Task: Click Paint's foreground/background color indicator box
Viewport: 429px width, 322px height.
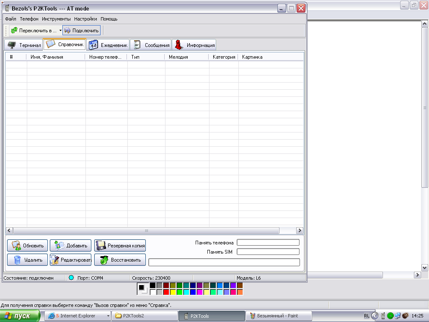Action: click(x=143, y=289)
